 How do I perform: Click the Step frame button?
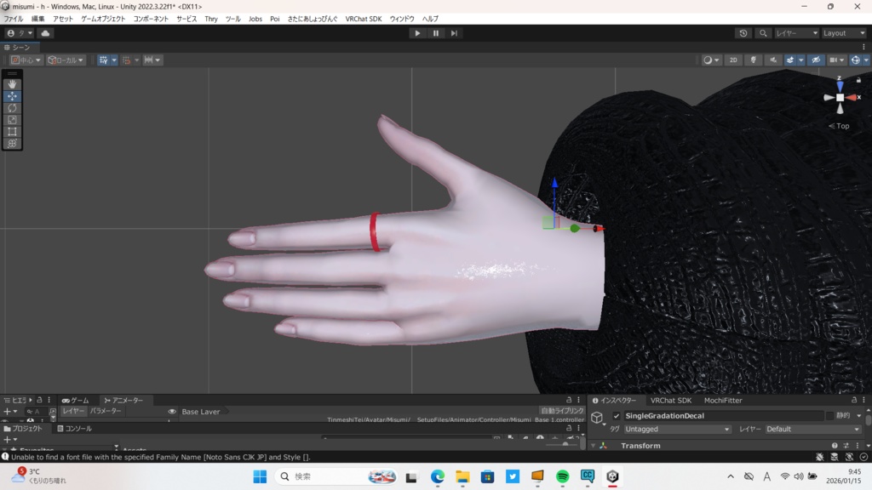tap(454, 33)
